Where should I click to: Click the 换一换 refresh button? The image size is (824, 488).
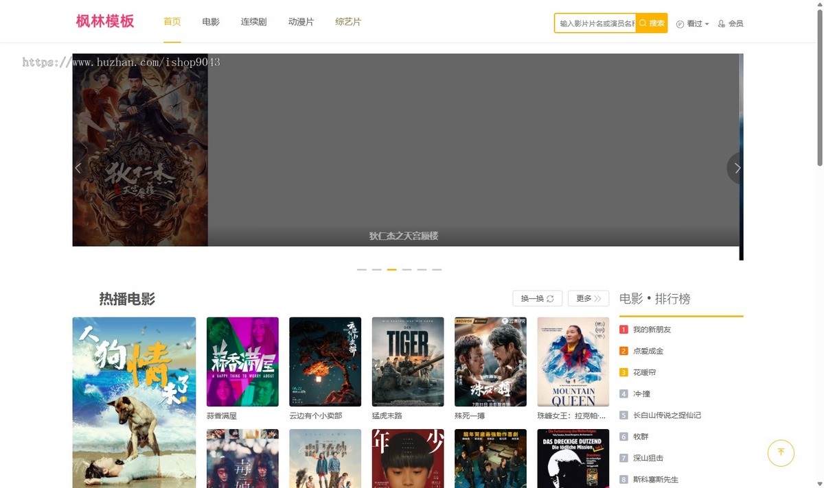pos(538,298)
